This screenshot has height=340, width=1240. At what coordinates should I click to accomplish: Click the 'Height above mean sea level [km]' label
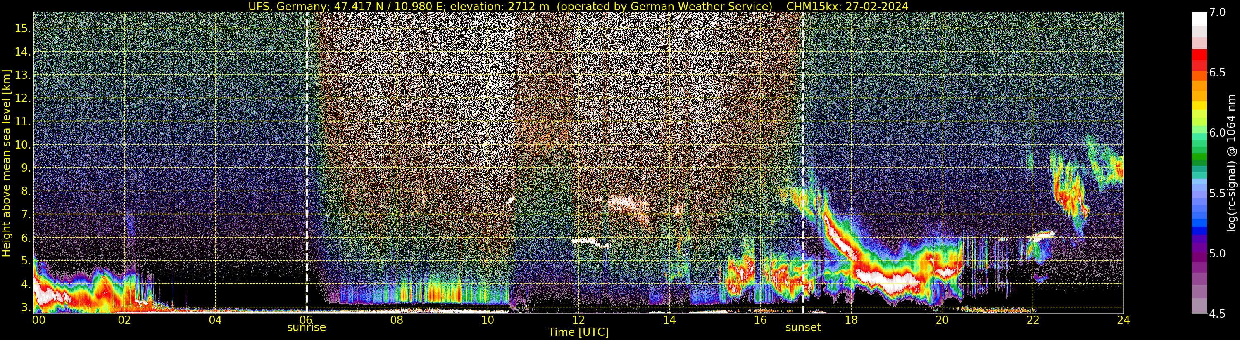[6, 163]
